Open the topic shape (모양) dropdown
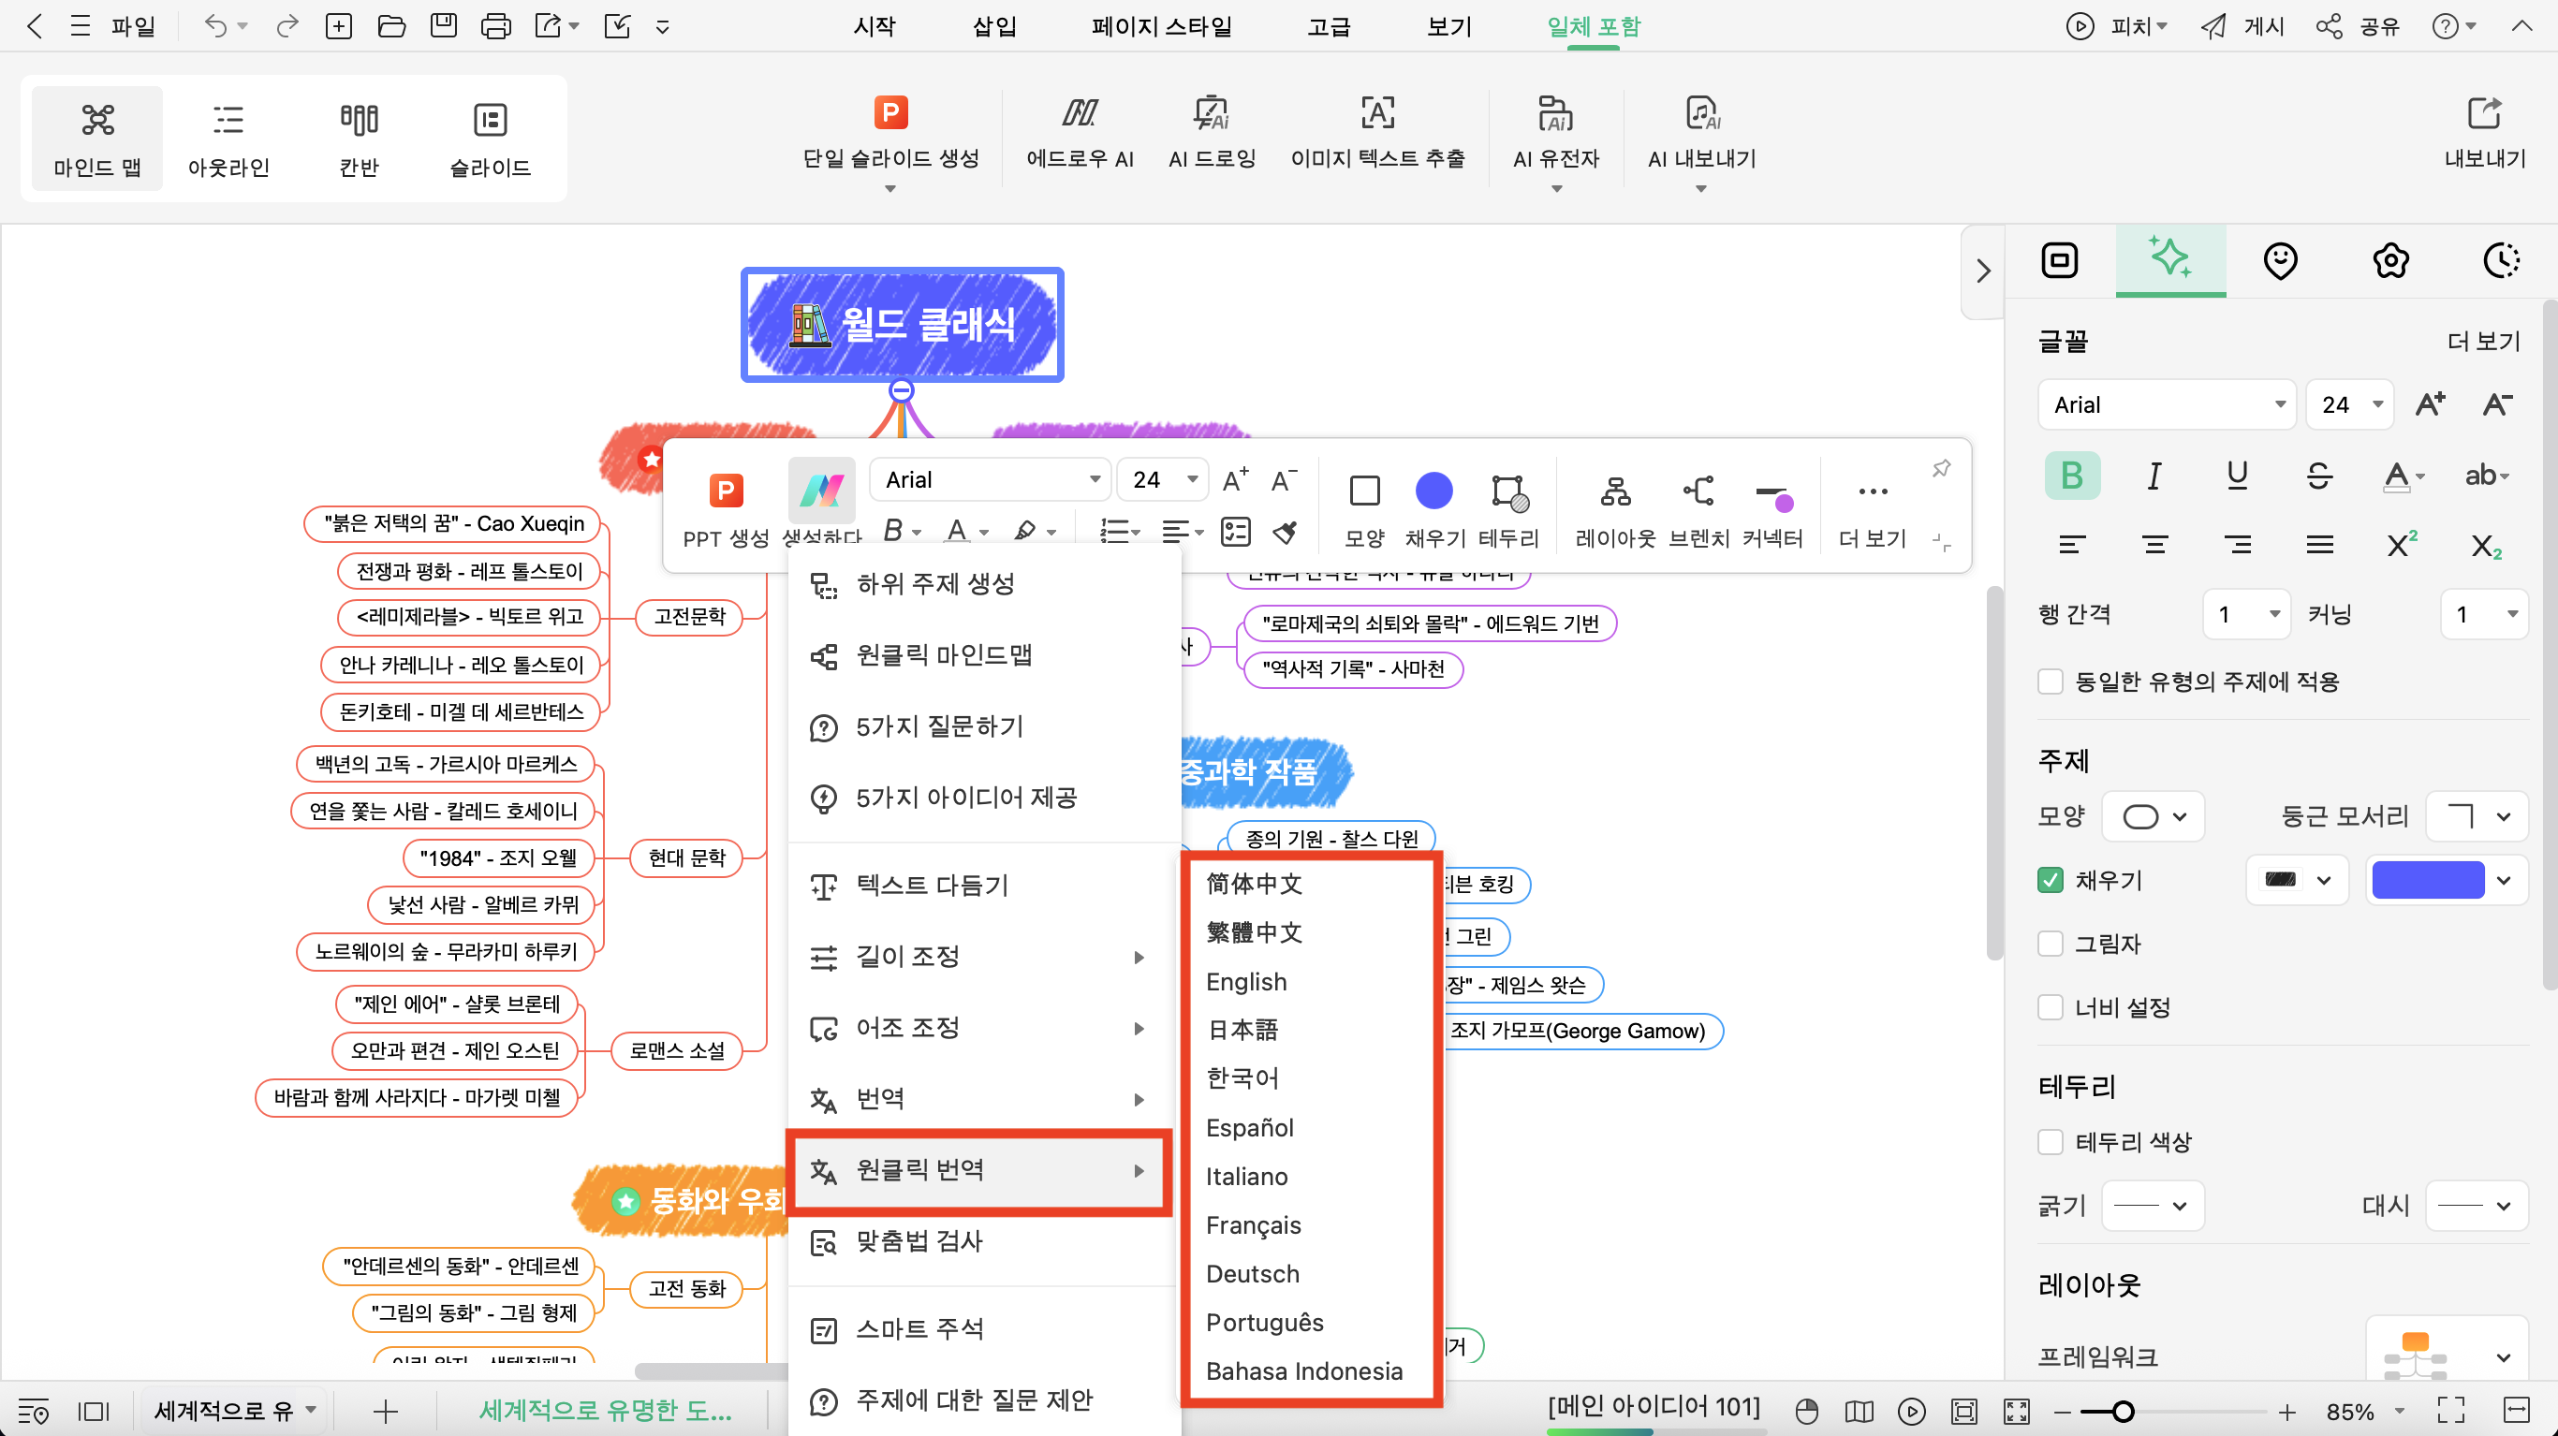Image resolution: width=2558 pixels, height=1436 pixels. pos(2153,816)
